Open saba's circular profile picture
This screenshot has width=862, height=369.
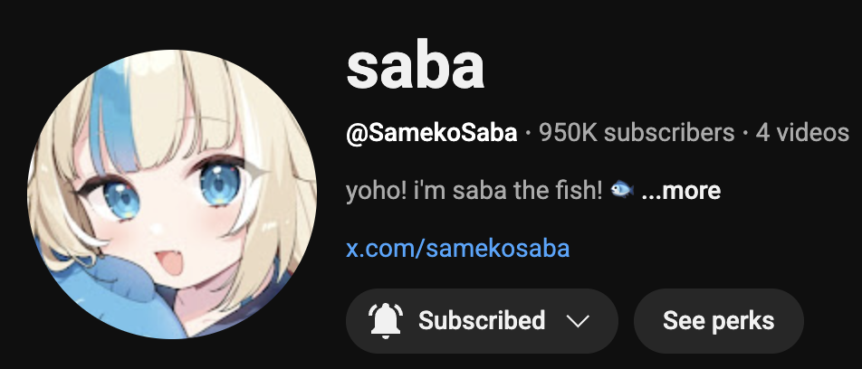(x=172, y=194)
